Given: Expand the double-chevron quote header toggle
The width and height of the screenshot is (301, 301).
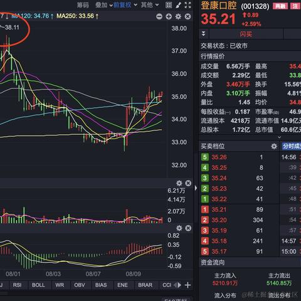Looking at the screenshot, I should [204, 34].
